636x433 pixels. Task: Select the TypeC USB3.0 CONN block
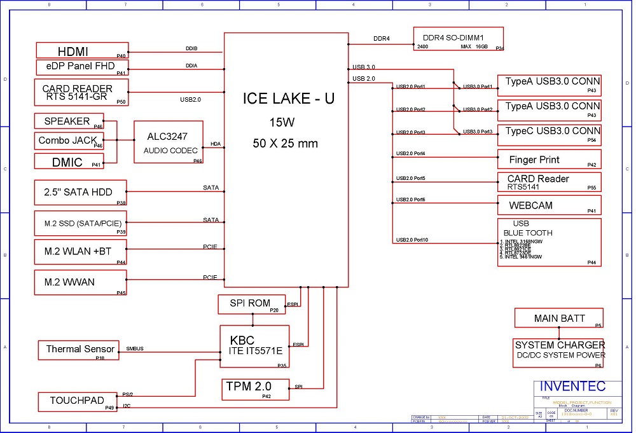pyautogui.click(x=549, y=135)
